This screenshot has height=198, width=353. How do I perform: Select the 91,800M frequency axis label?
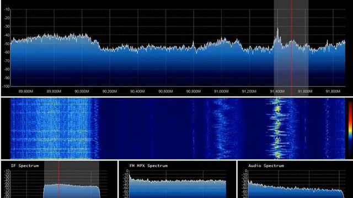point(333,91)
